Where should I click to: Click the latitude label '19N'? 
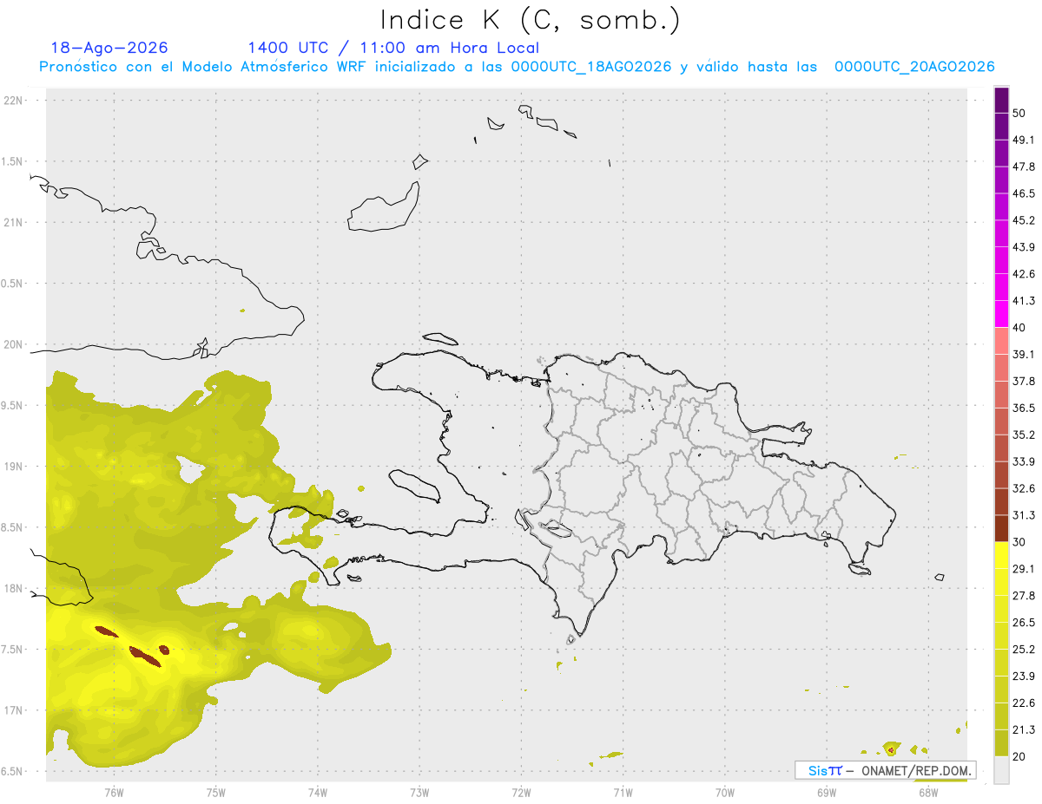coord(14,467)
